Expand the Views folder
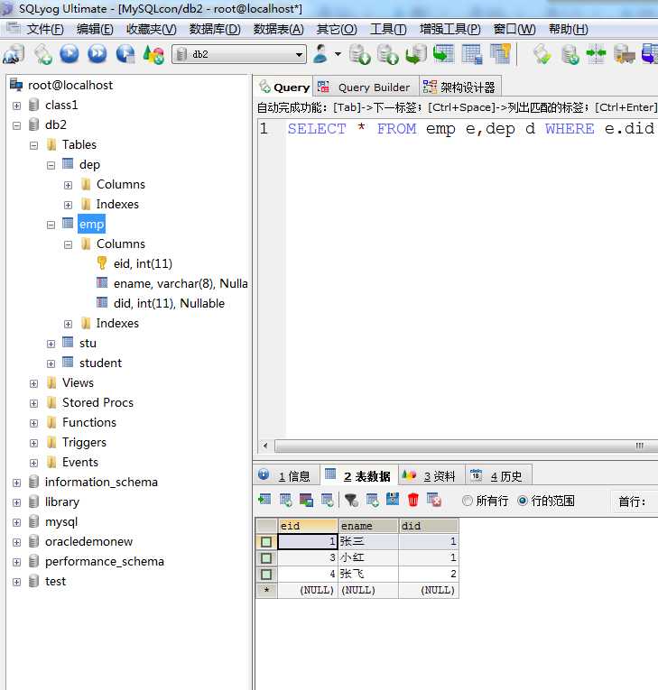The image size is (658, 690). (34, 383)
